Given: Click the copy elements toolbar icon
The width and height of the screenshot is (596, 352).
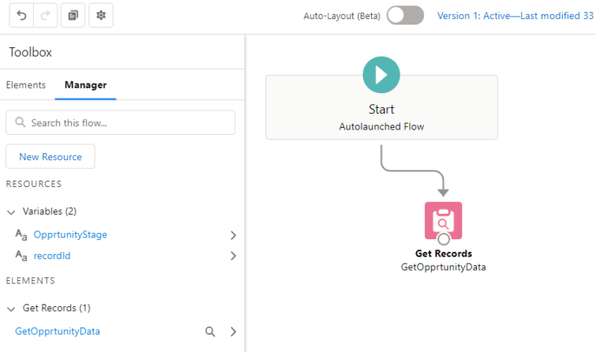Looking at the screenshot, I should (x=73, y=15).
